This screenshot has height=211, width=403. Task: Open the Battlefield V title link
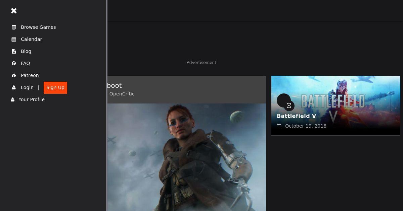pyautogui.click(x=296, y=116)
